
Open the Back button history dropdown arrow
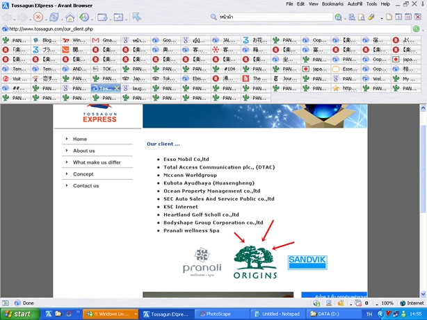(x=14, y=19)
